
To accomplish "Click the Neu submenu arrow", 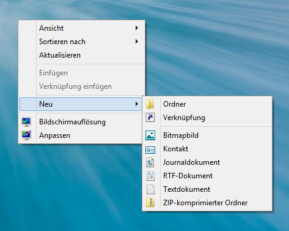I will point(137,104).
